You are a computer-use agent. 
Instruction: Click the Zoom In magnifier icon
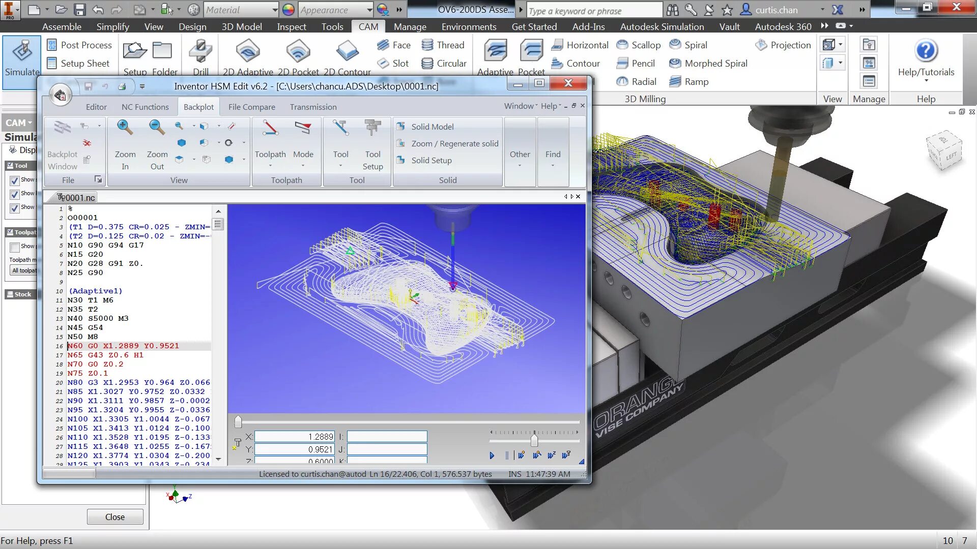pyautogui.click(x=125, y=128)
